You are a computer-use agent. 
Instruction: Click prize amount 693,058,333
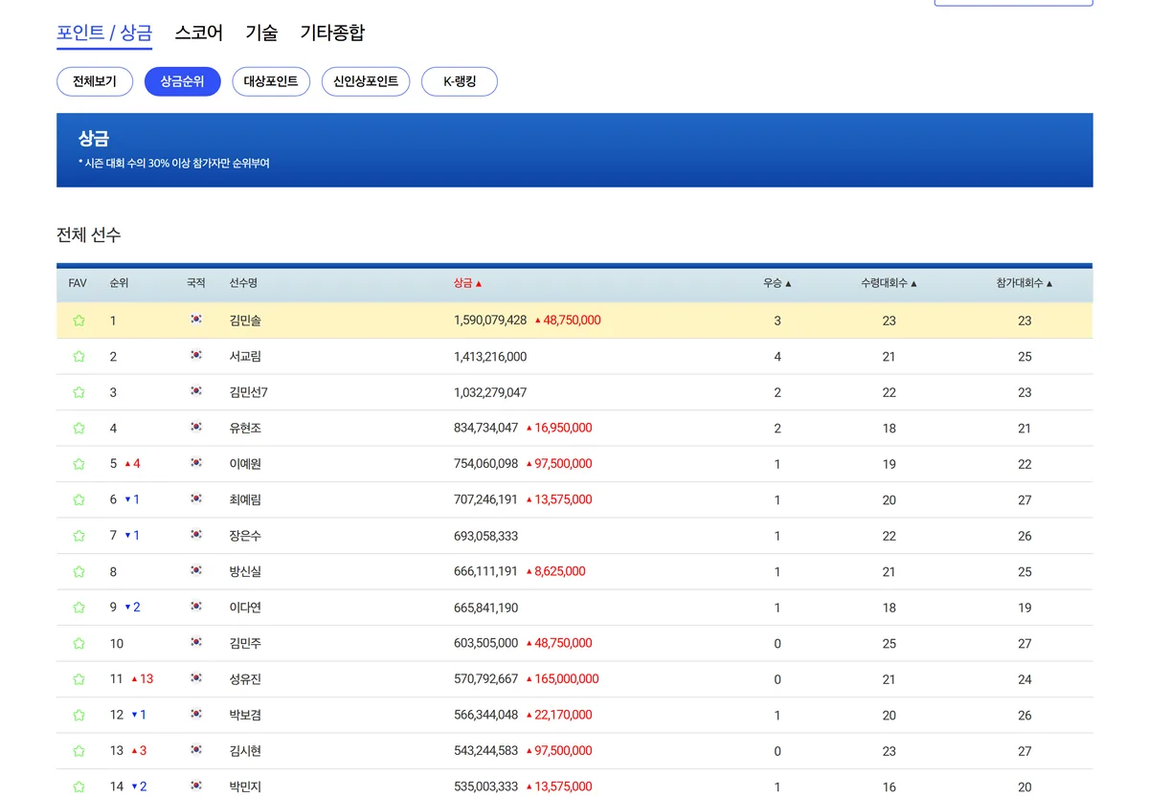(485, 536)
